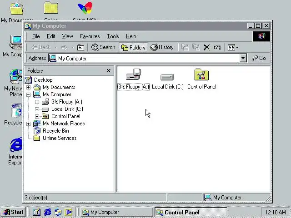
Task: Click the taskbar clock
Action: pyautogui.click(x=275, y=212)
